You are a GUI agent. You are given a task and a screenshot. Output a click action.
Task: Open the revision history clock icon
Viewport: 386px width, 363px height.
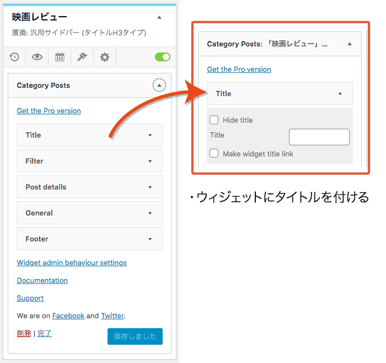pyautogui.click(x=14, y=57)
